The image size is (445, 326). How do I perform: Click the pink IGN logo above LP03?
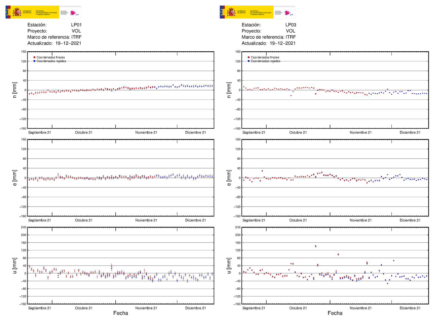[288, 13]
